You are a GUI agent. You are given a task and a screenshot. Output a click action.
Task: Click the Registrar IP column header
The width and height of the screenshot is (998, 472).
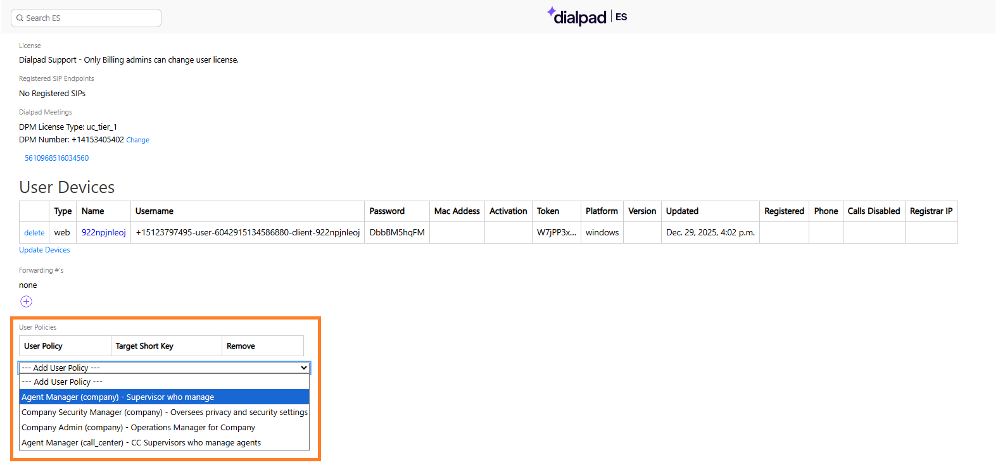[x=931, y=211]
